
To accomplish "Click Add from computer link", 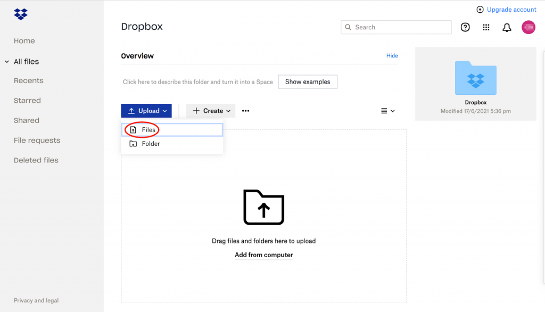I will [264, 255].
